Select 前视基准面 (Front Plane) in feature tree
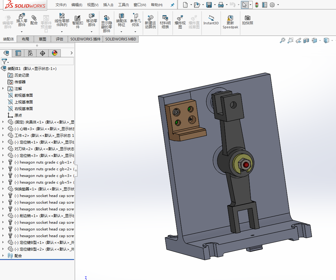 (23, 95)
